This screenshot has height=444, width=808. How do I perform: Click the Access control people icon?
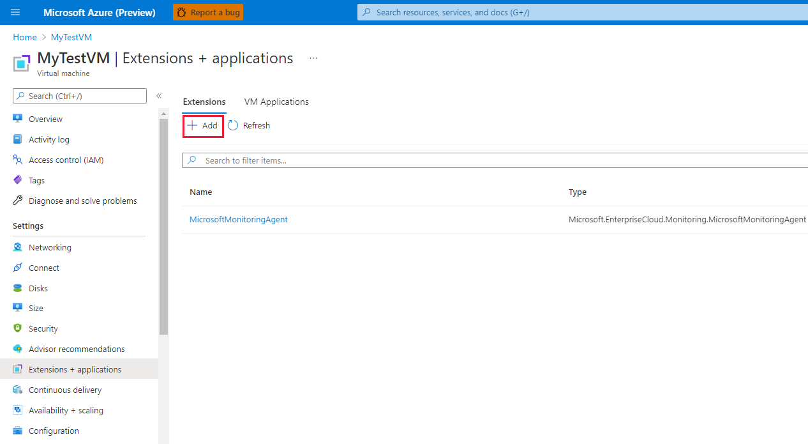(18, 160)
